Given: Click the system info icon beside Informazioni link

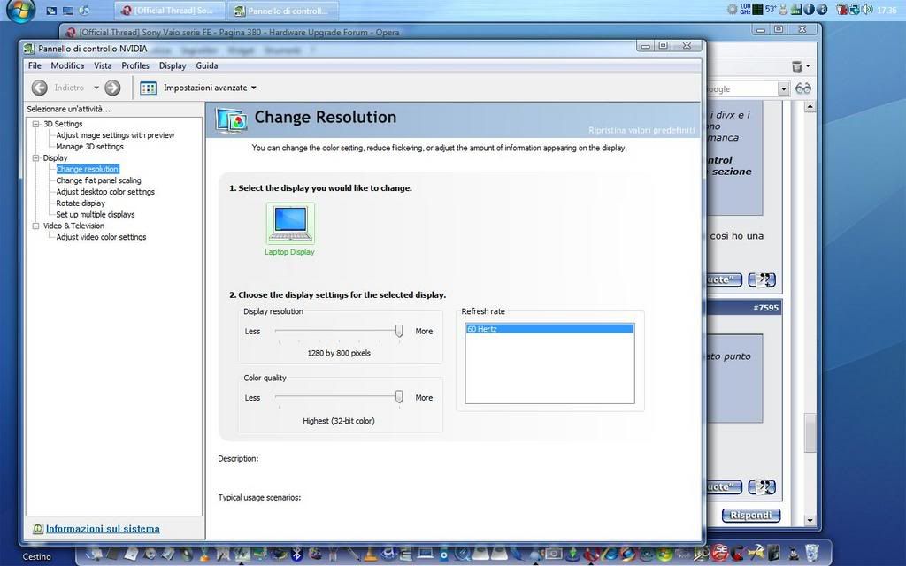Looking at the screenshot, I should 37,529.
